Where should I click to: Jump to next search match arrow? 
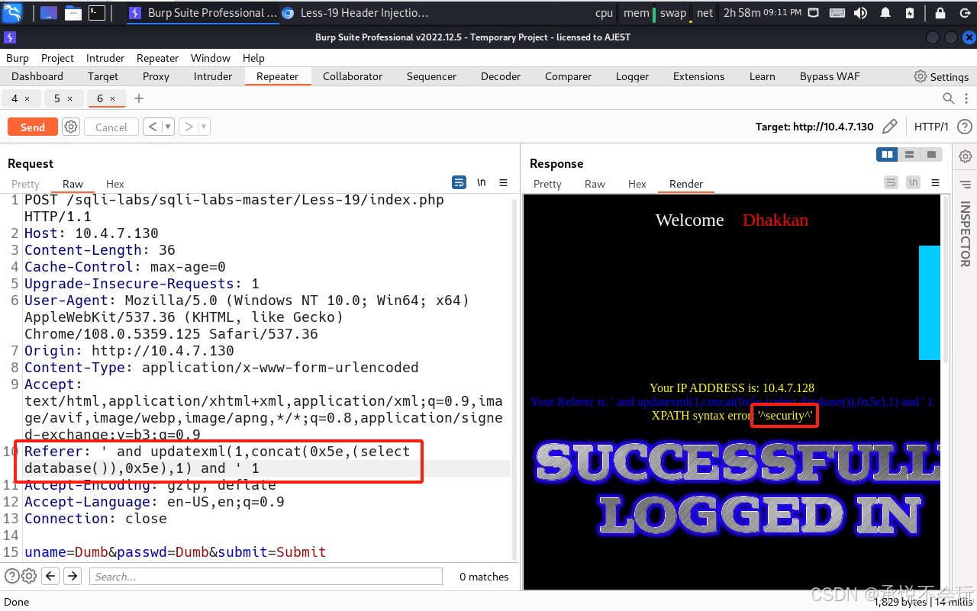(x=73, y=576)
